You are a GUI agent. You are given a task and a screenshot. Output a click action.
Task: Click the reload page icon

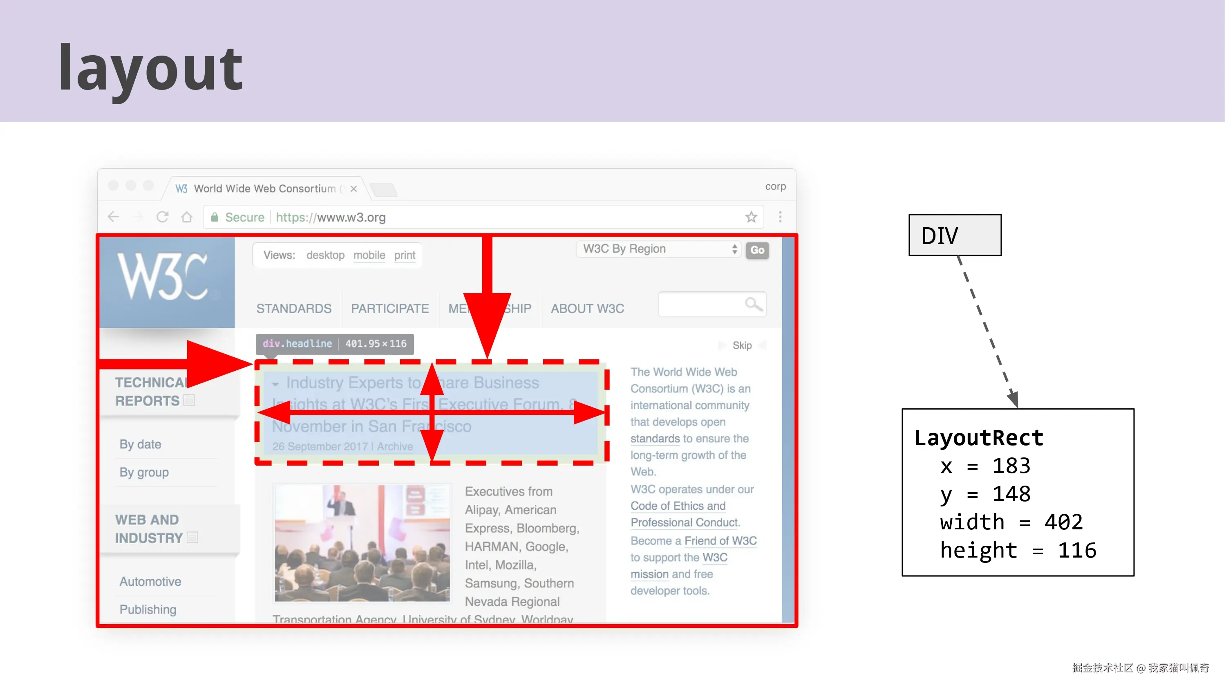pos(162,217)
